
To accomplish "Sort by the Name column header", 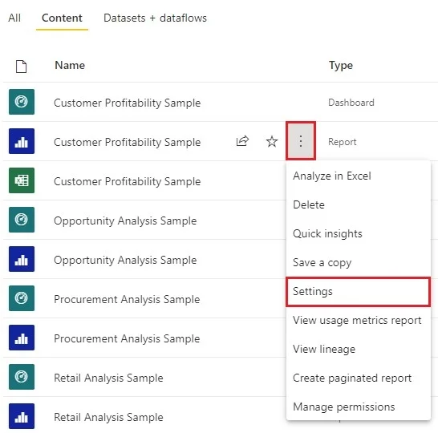I will pyautogui.click(x=70, y=65).
